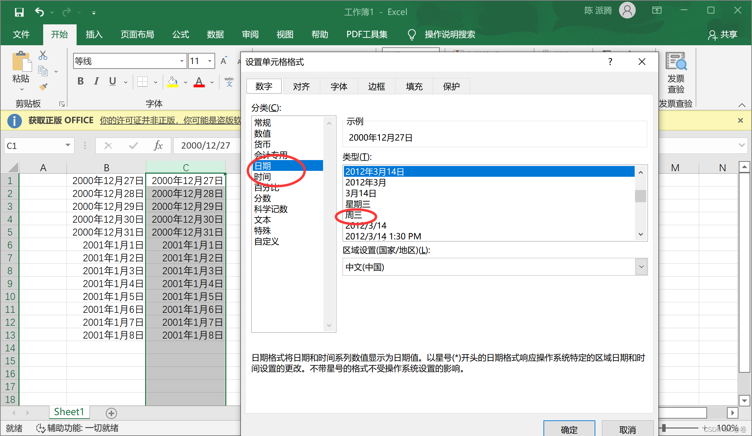Click the Insert Function fx icon
This screenshot has width=752, height=436.
[x=158, y=145]
